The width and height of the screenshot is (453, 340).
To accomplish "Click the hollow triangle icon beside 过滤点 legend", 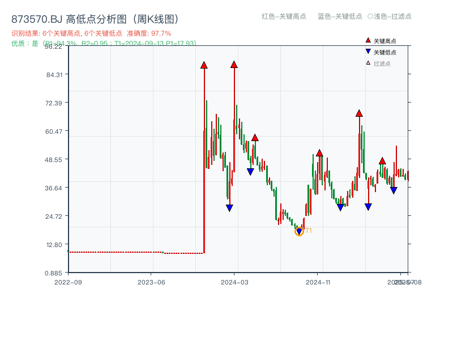I will tap(368, 63).
